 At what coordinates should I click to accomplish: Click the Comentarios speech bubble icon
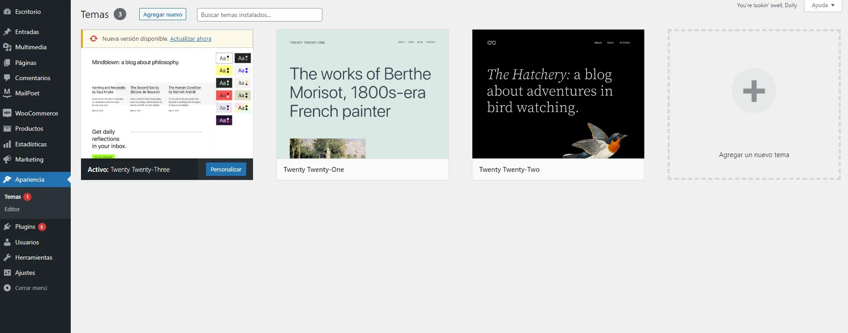pos(7,78)
